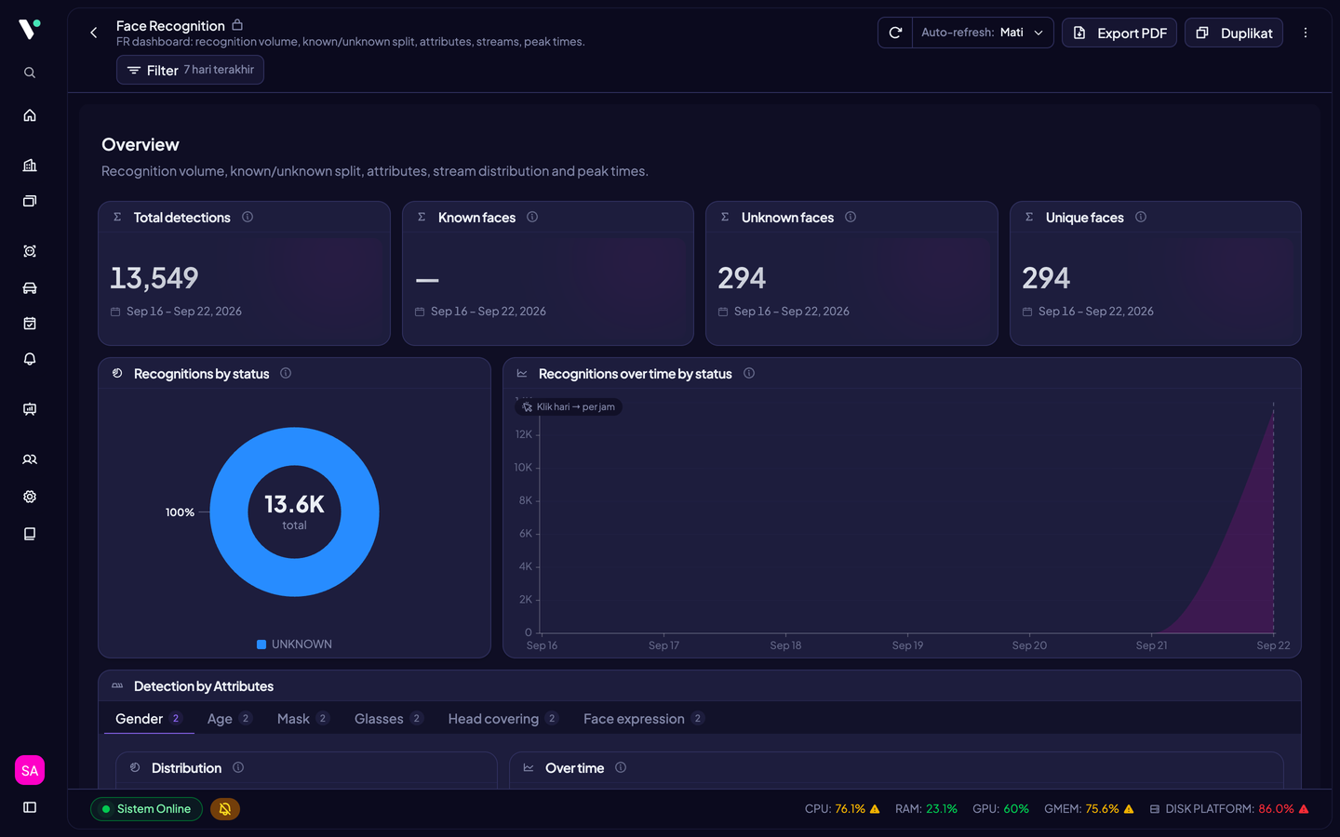The image size is (1340, 837).
Task: Open the vehicle icon in the sidebar
Action: (x=30, y=287)
